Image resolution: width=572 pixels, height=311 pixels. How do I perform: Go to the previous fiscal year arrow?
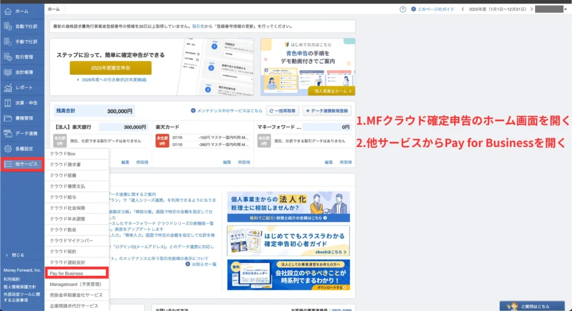tap(463, 9)
